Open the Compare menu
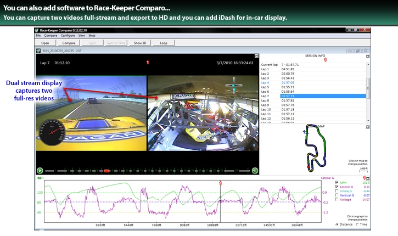 [51, 35]
